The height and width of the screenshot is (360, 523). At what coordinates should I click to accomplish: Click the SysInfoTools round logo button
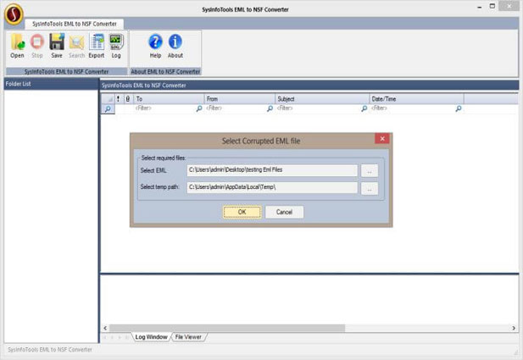click(14, 14)
